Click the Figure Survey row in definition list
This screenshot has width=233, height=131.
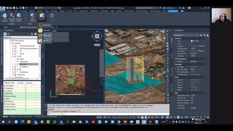coord(22,109)
